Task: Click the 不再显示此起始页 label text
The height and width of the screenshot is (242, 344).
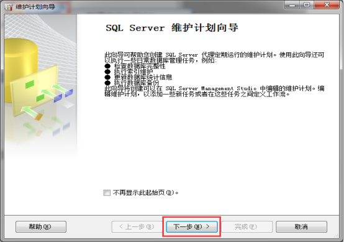Action: click(x=146, y=193)
